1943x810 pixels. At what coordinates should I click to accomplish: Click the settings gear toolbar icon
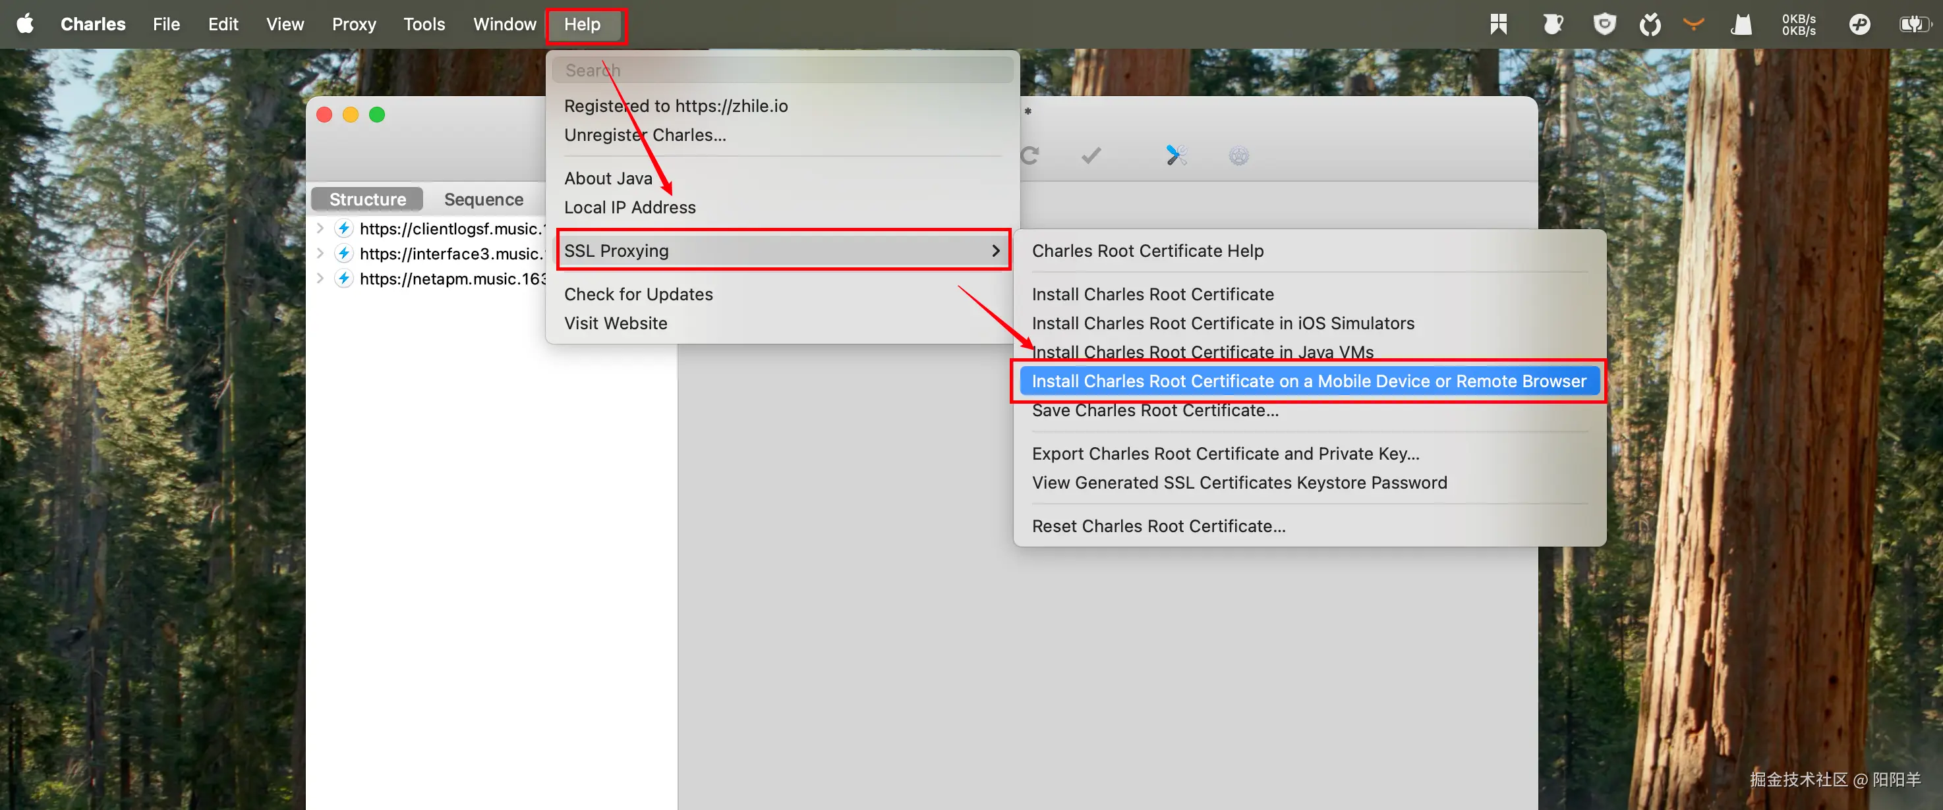[1238, 156]
